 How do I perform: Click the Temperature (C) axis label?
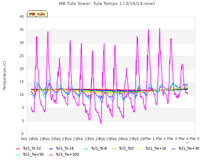point(4,75)
